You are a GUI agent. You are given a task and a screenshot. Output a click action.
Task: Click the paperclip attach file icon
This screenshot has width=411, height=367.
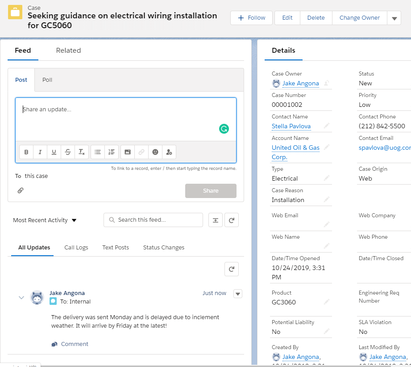21,190
